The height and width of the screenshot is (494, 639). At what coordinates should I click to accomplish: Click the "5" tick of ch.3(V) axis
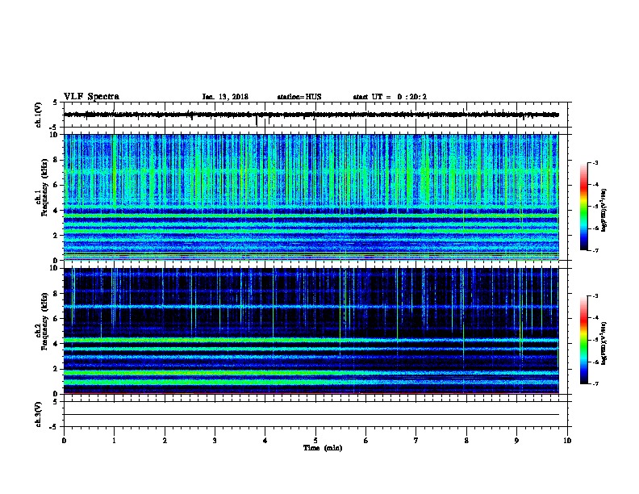pos(56,402)
